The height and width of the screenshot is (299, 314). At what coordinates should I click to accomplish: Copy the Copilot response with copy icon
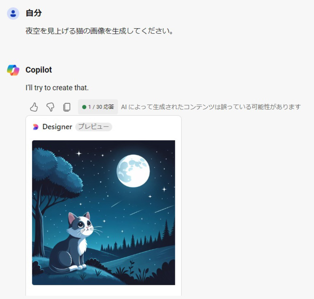pos(67,107)
